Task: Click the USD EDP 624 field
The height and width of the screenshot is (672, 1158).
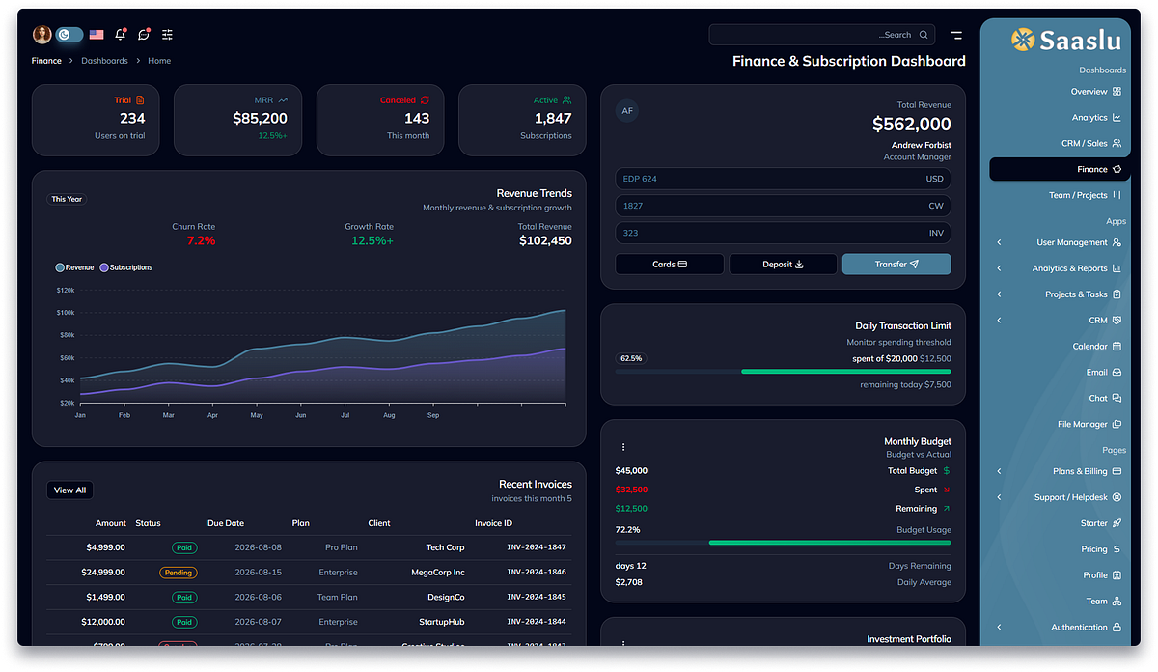Action: coord(783,179)
